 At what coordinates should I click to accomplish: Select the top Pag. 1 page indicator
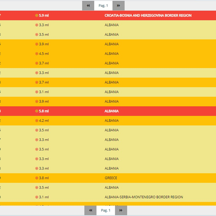tap(103, 6)
